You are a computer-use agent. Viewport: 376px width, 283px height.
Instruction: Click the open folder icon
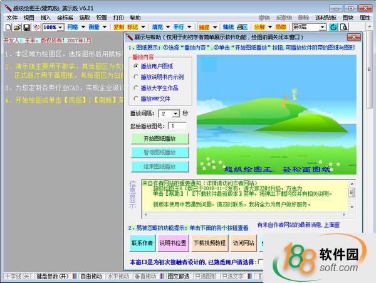[x=18, y=27]
